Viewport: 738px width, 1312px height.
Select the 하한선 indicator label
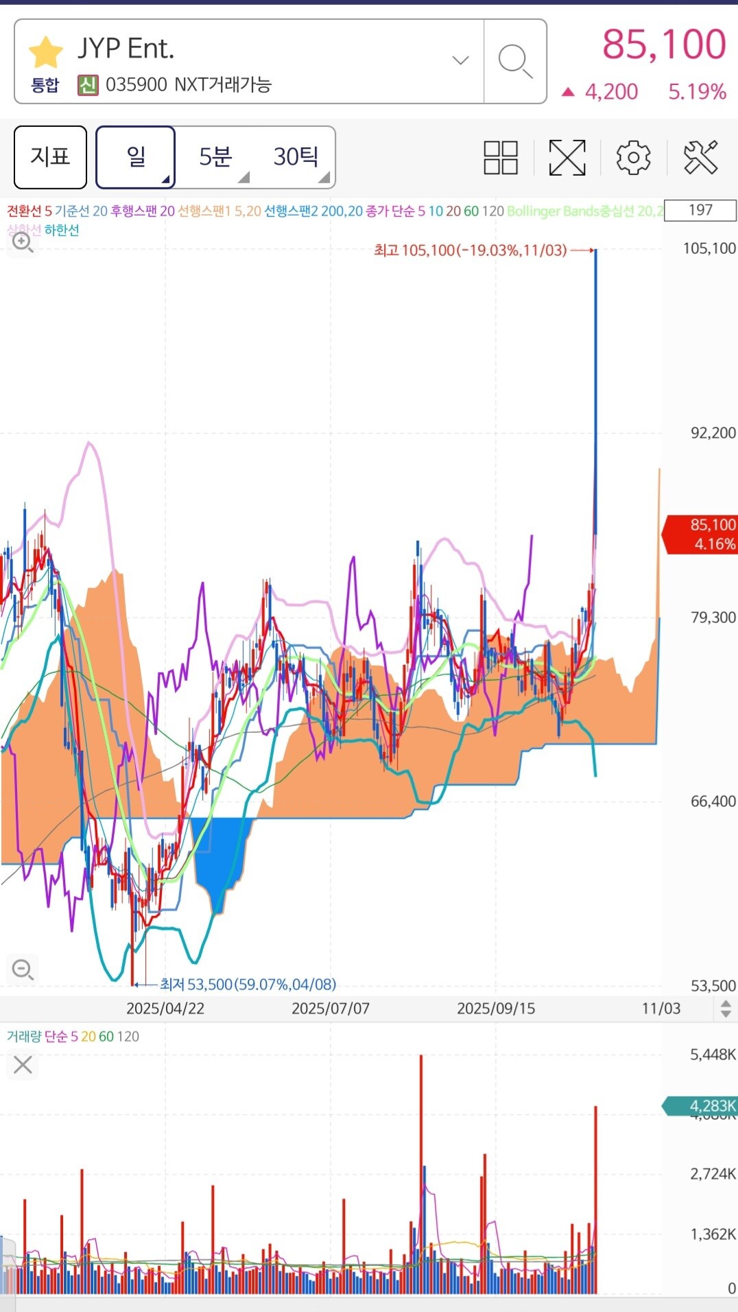pos(62,231)
